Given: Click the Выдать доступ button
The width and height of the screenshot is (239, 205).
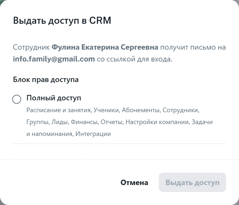Looking at the screenshot, I should 192,182.
